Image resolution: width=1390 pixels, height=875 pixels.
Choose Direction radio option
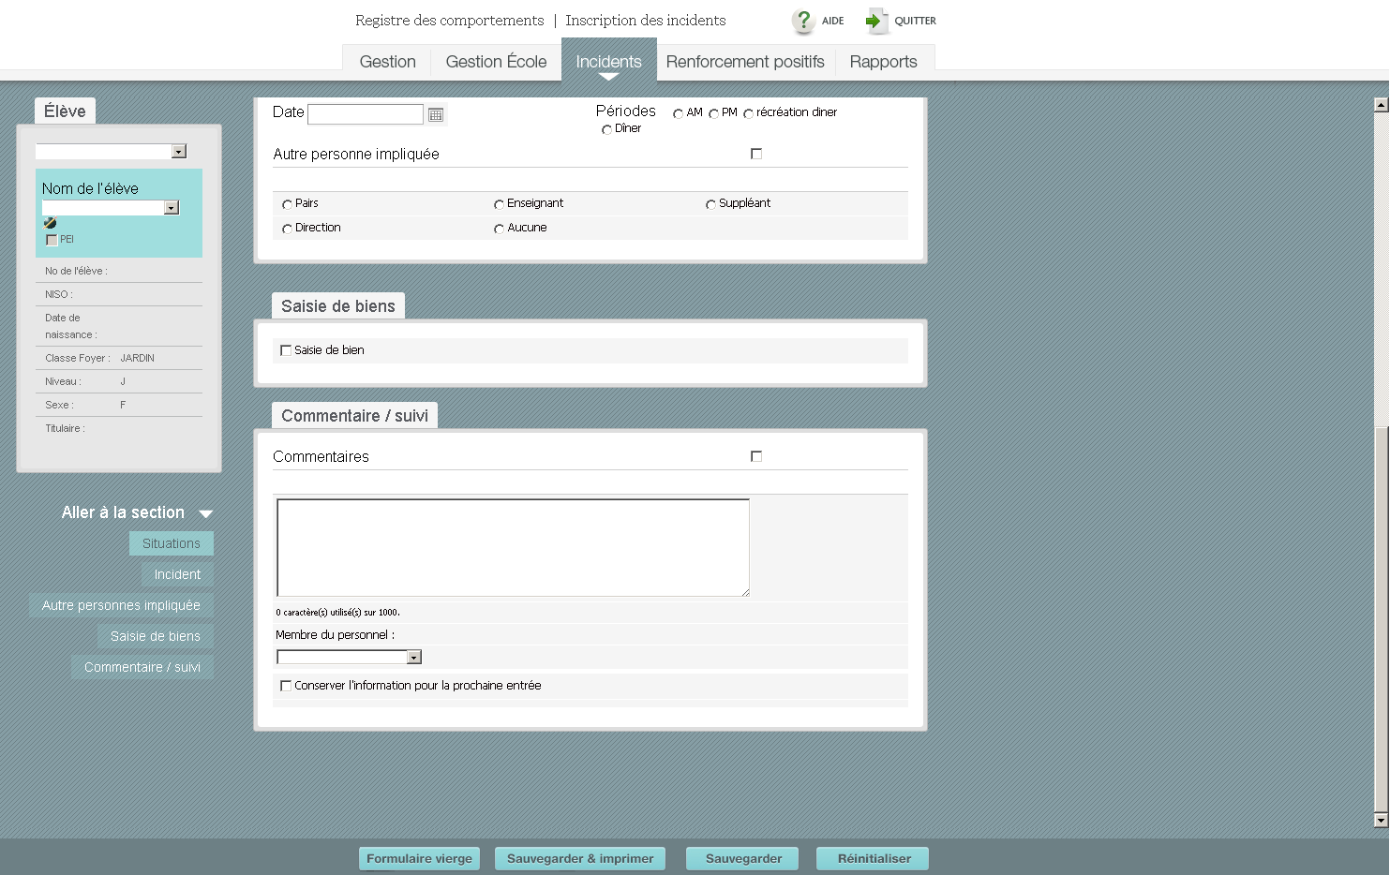tap(287, 229)
